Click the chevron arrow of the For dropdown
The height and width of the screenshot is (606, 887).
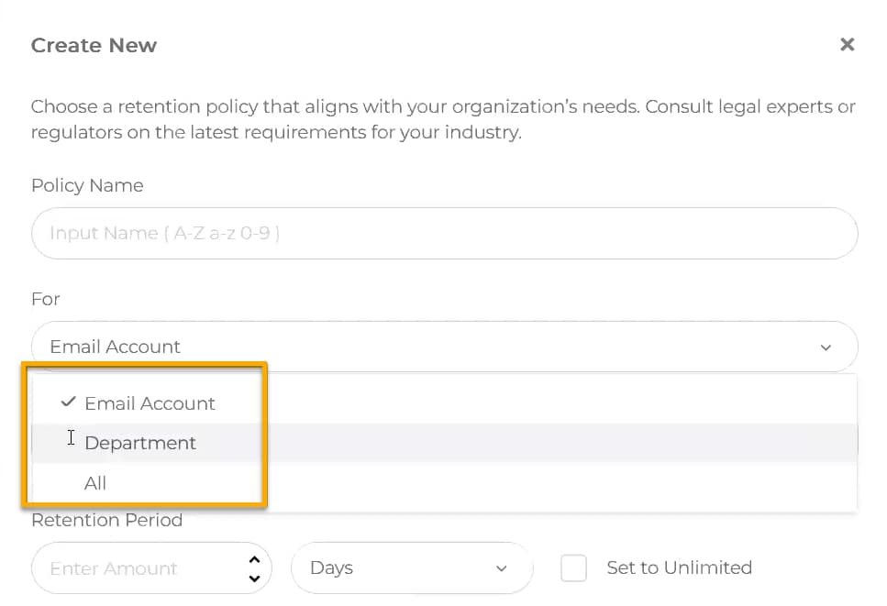[826, 347]
